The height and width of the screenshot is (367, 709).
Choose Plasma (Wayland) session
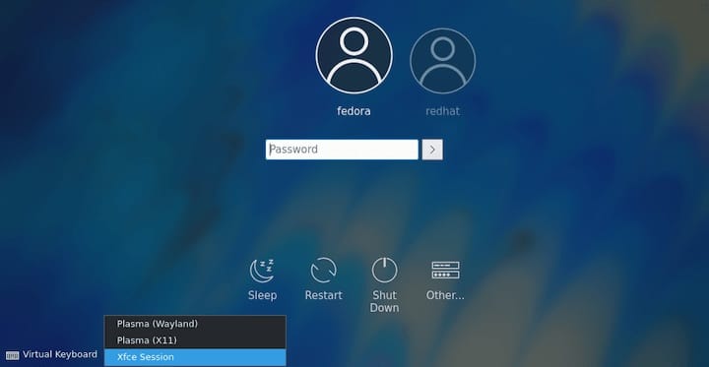coord(195,324)
